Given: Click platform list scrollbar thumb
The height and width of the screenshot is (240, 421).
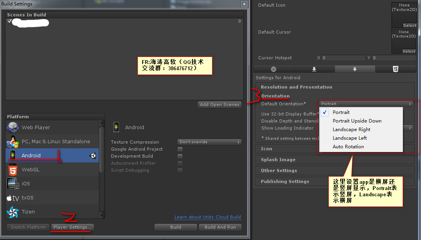Looking at the screenshot, I should point(102,149).
